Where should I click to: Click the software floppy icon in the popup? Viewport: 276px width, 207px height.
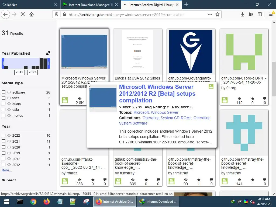tap(211, 87)
